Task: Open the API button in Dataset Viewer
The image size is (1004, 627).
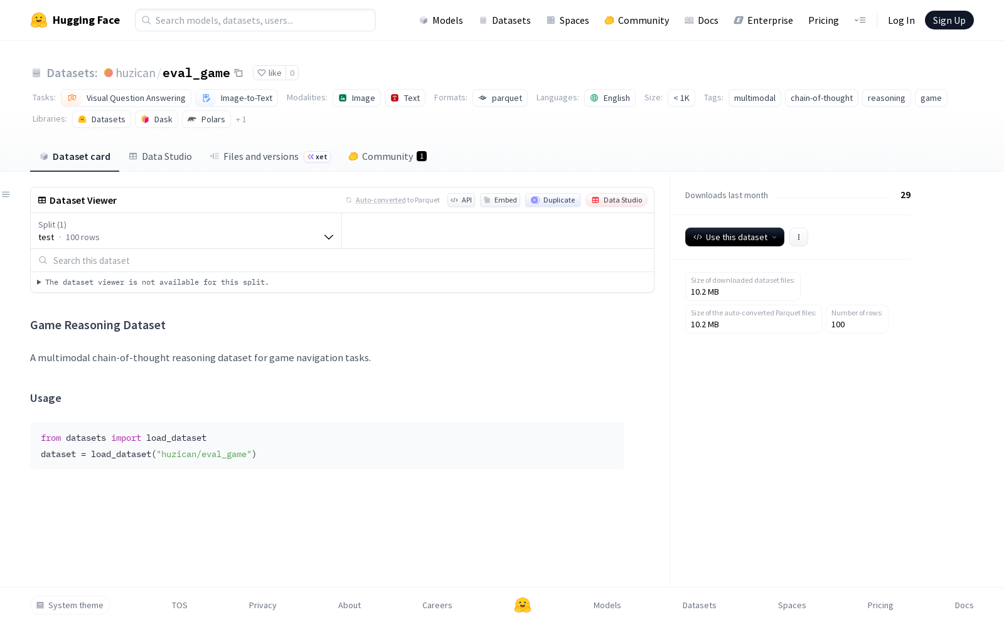Action: 461,200
